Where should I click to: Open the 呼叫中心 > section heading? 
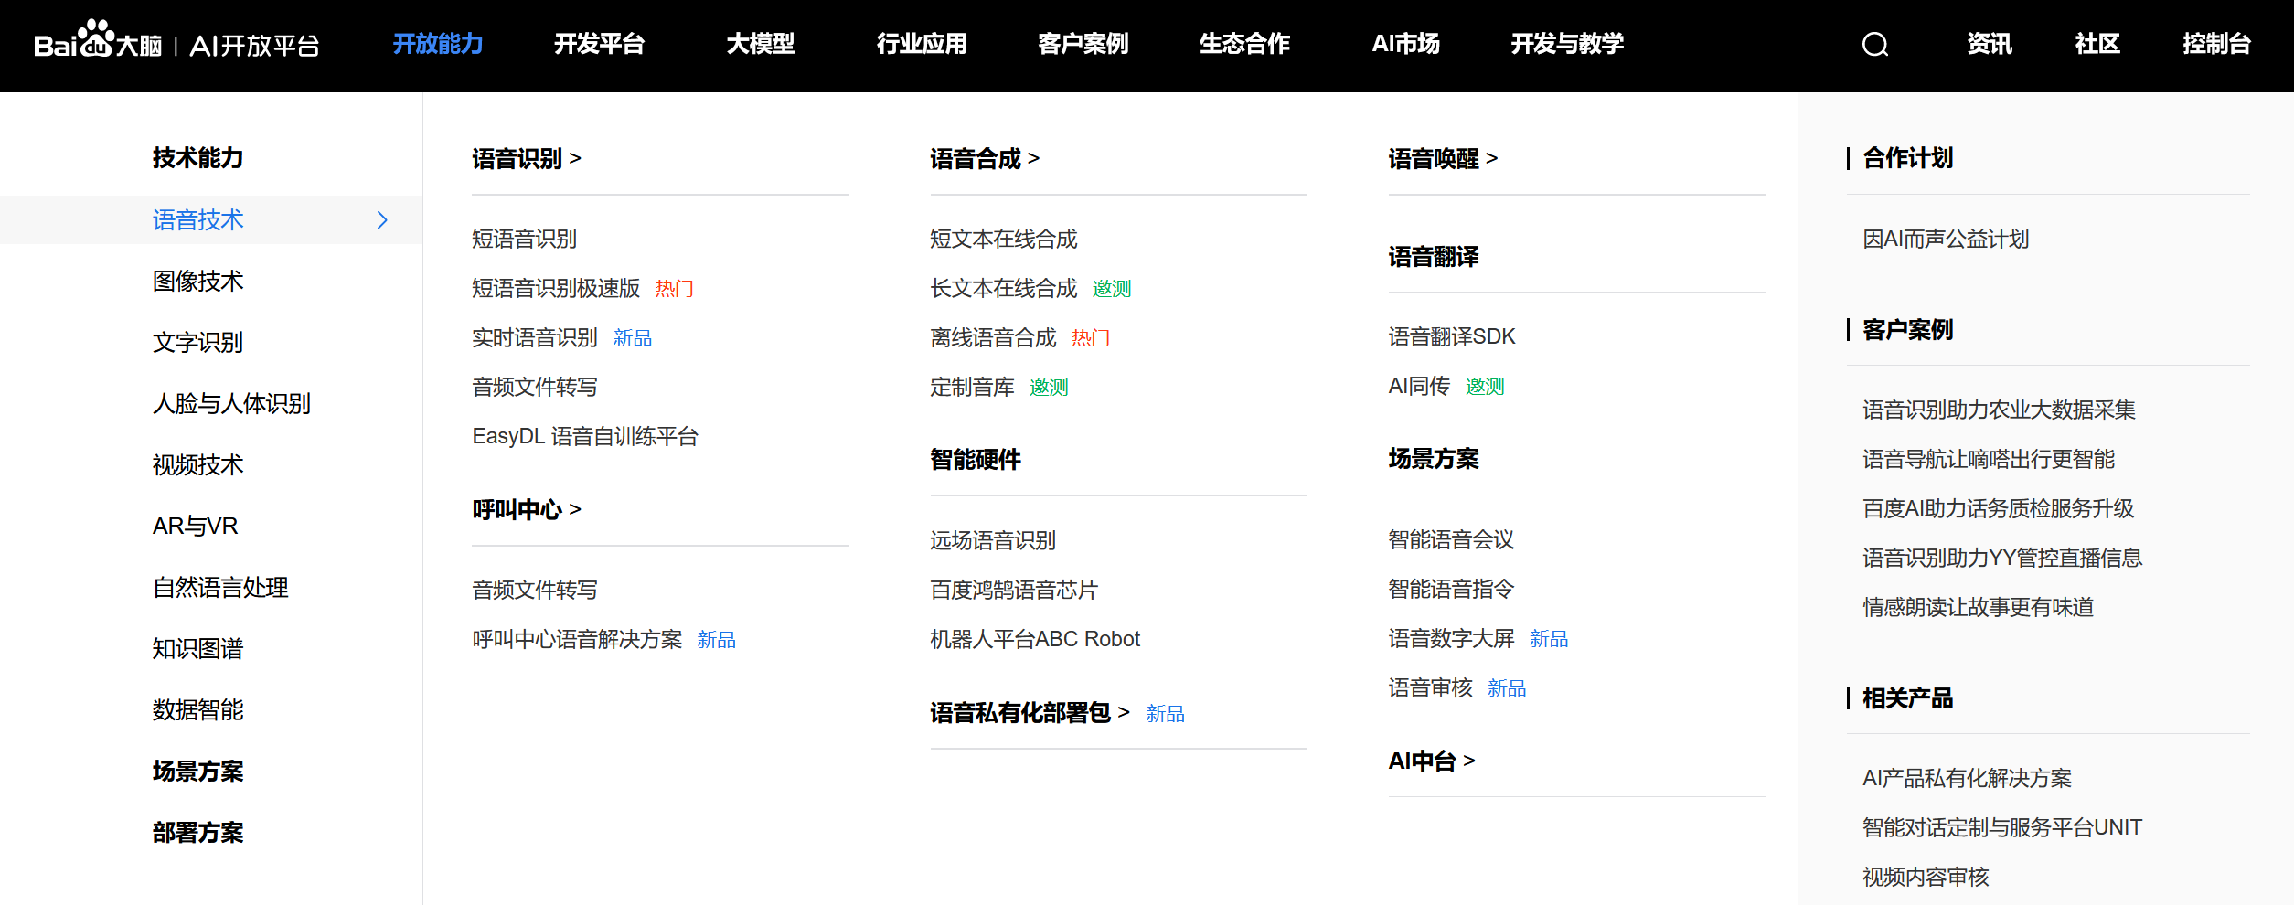[x=527, y=510]
